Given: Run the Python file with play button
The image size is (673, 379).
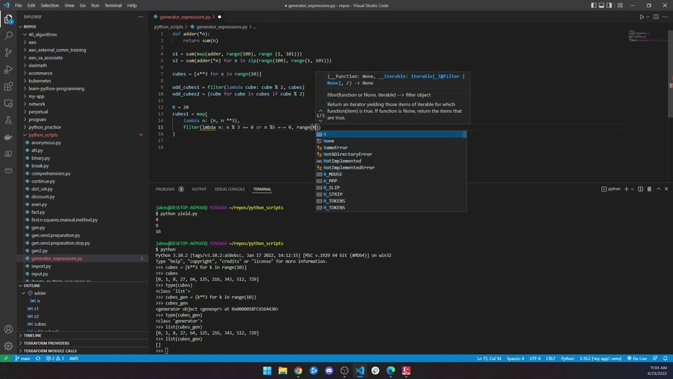Looking at the screenshot, I should [641, 17].
